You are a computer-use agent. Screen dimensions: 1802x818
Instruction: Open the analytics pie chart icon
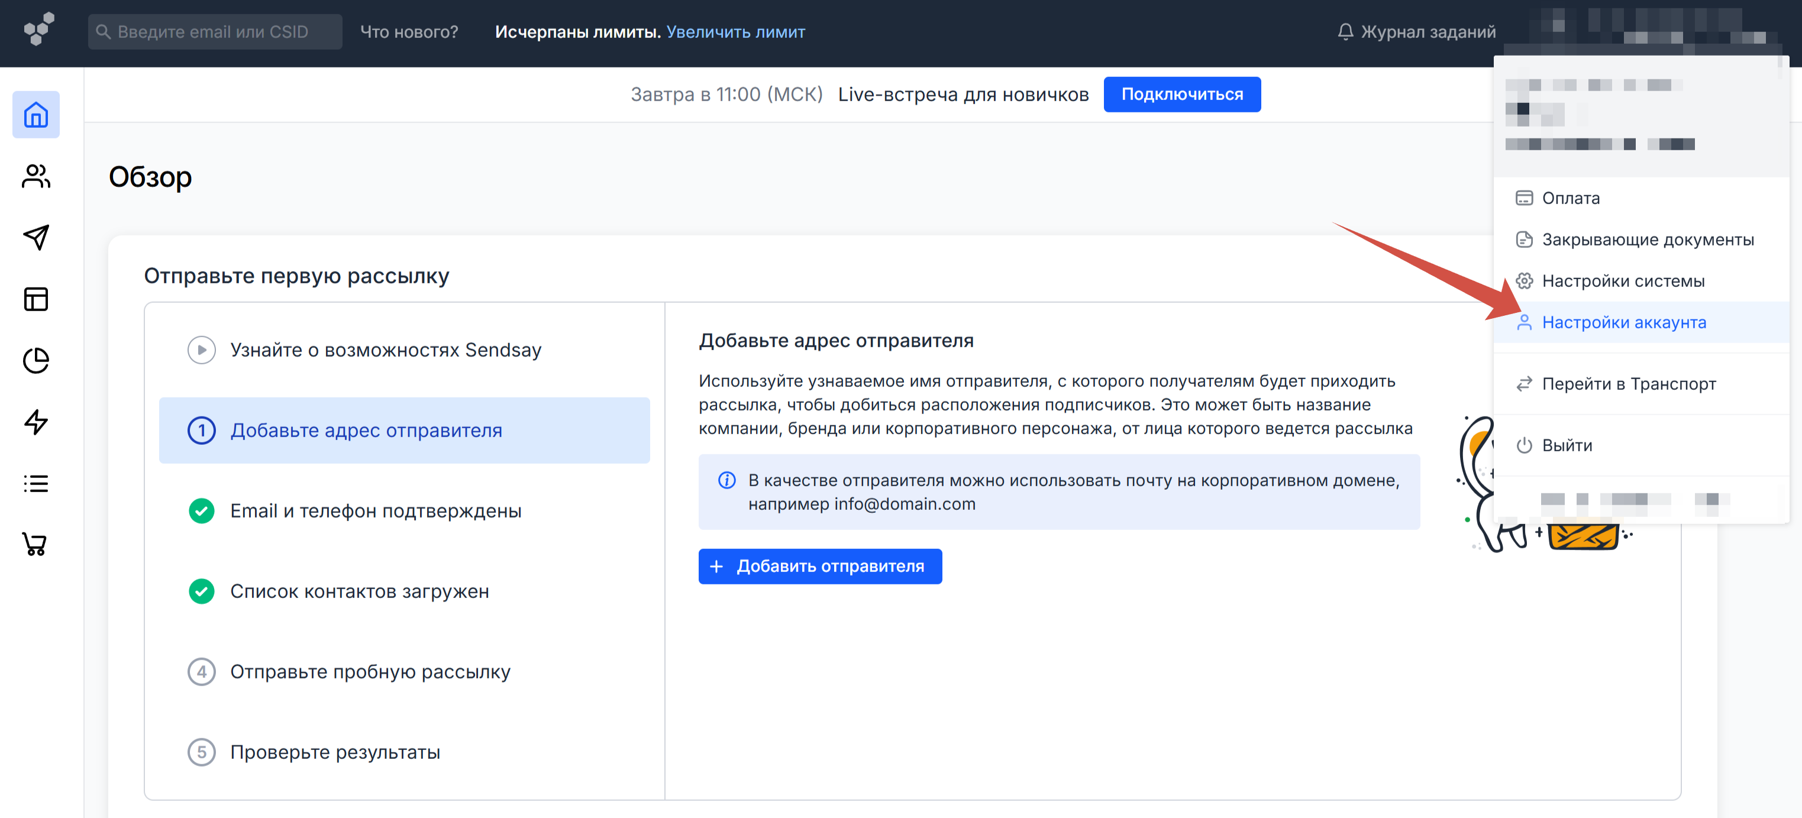click(35, 361)
